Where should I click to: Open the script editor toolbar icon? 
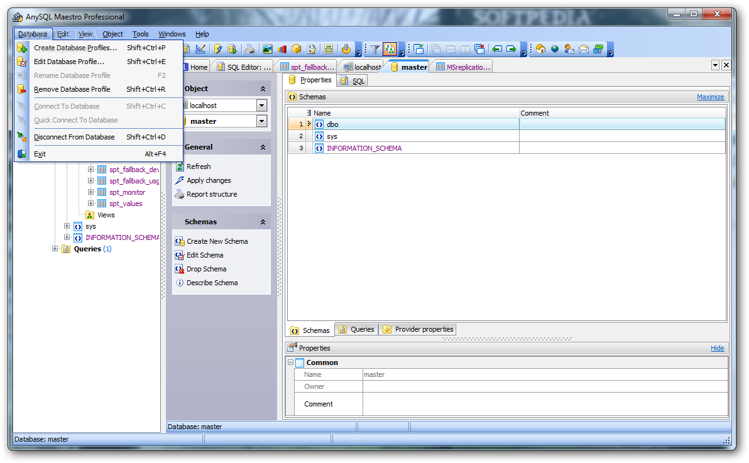click(x=232, y=49)
